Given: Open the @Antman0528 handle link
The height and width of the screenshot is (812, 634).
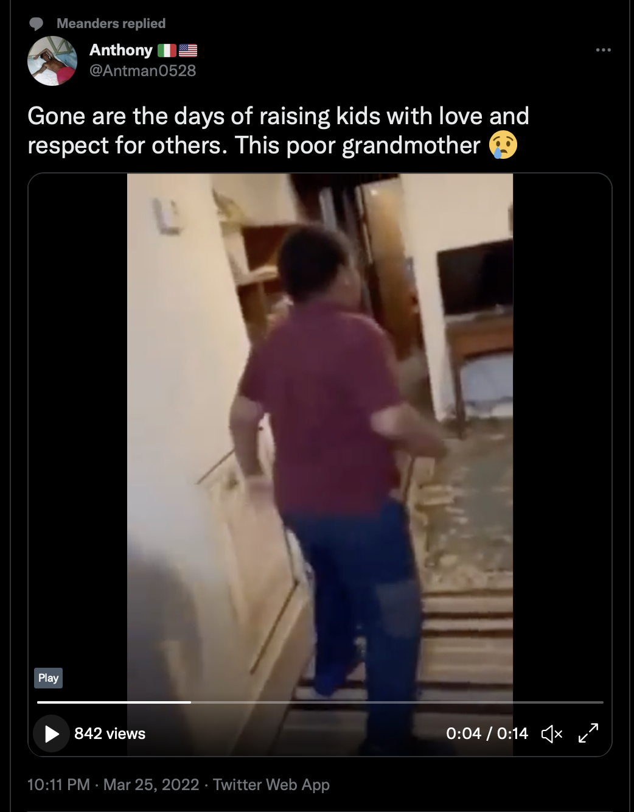Looking at the screenshot, I should (x=142, y=71).
